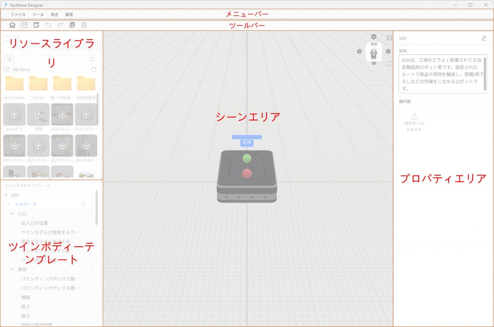Open the ファイル menu
The height and width of the screenshot is (327, 494).
click(x=18, y=14)
